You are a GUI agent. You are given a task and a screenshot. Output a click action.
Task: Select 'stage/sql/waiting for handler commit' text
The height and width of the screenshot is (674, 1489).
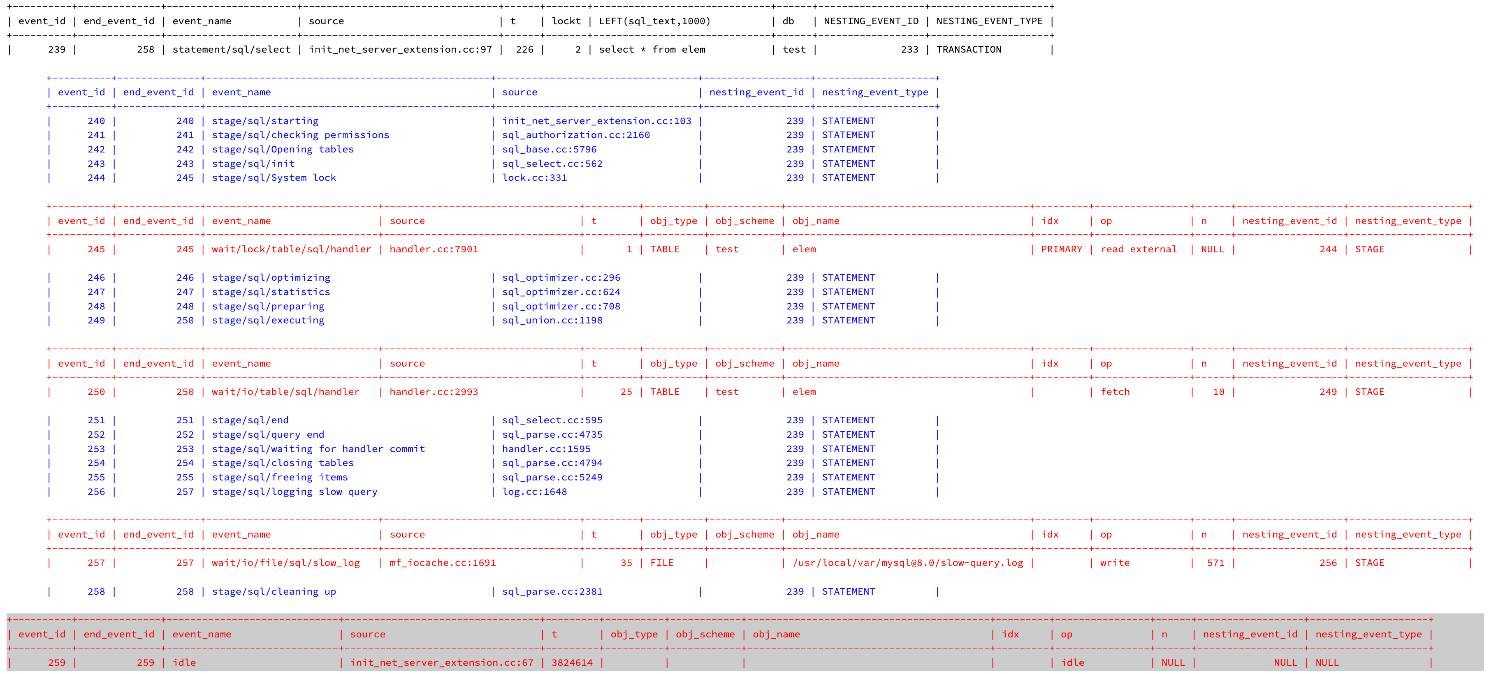[x=318, y=449]
